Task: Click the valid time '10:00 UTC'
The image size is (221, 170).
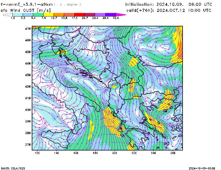Action: (x=200, y=10)
